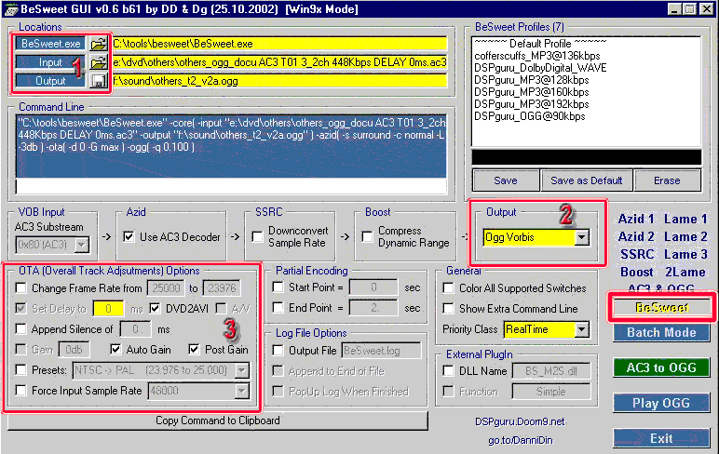The width and height of the screenshot is (719, 454).
Task: Enable the Presets checkbox
Action: (21, 369)
